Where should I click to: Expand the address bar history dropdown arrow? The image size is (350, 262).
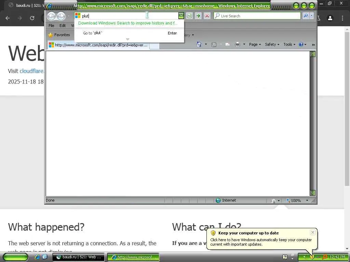pos(181,16)
